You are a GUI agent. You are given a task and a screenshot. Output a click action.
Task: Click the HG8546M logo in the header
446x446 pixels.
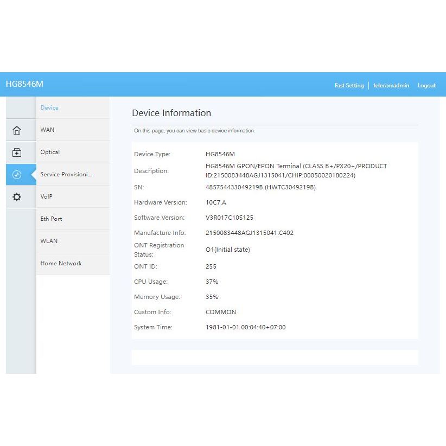[x=24, y=84]
